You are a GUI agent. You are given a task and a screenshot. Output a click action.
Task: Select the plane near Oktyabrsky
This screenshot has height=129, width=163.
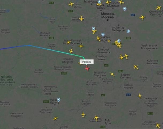click(x=158, y=126)
